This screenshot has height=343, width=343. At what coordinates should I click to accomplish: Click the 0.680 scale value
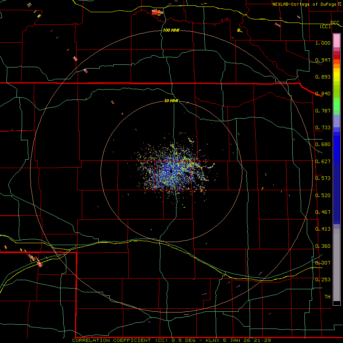pos(323,144)
